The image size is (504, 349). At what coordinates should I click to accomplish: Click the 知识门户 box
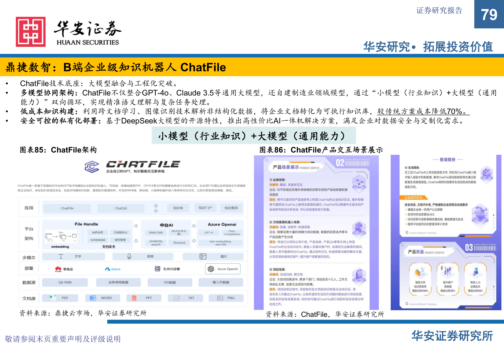coord(205,208)
